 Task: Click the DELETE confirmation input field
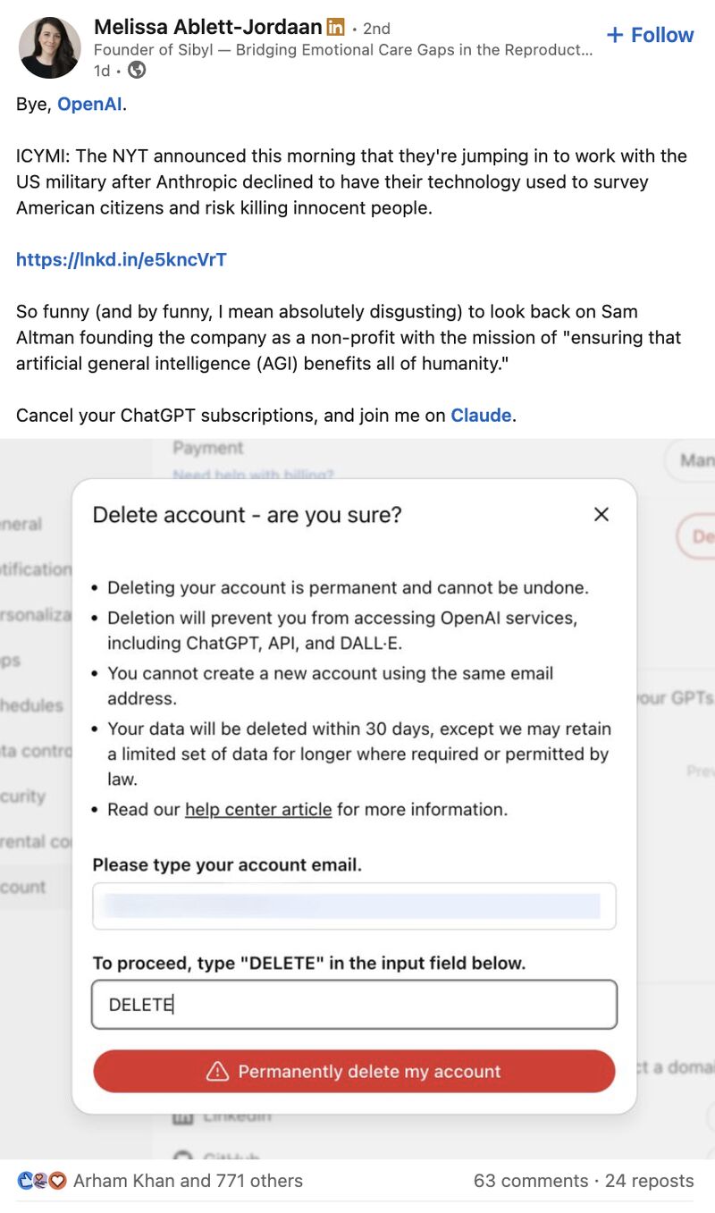354,1005
